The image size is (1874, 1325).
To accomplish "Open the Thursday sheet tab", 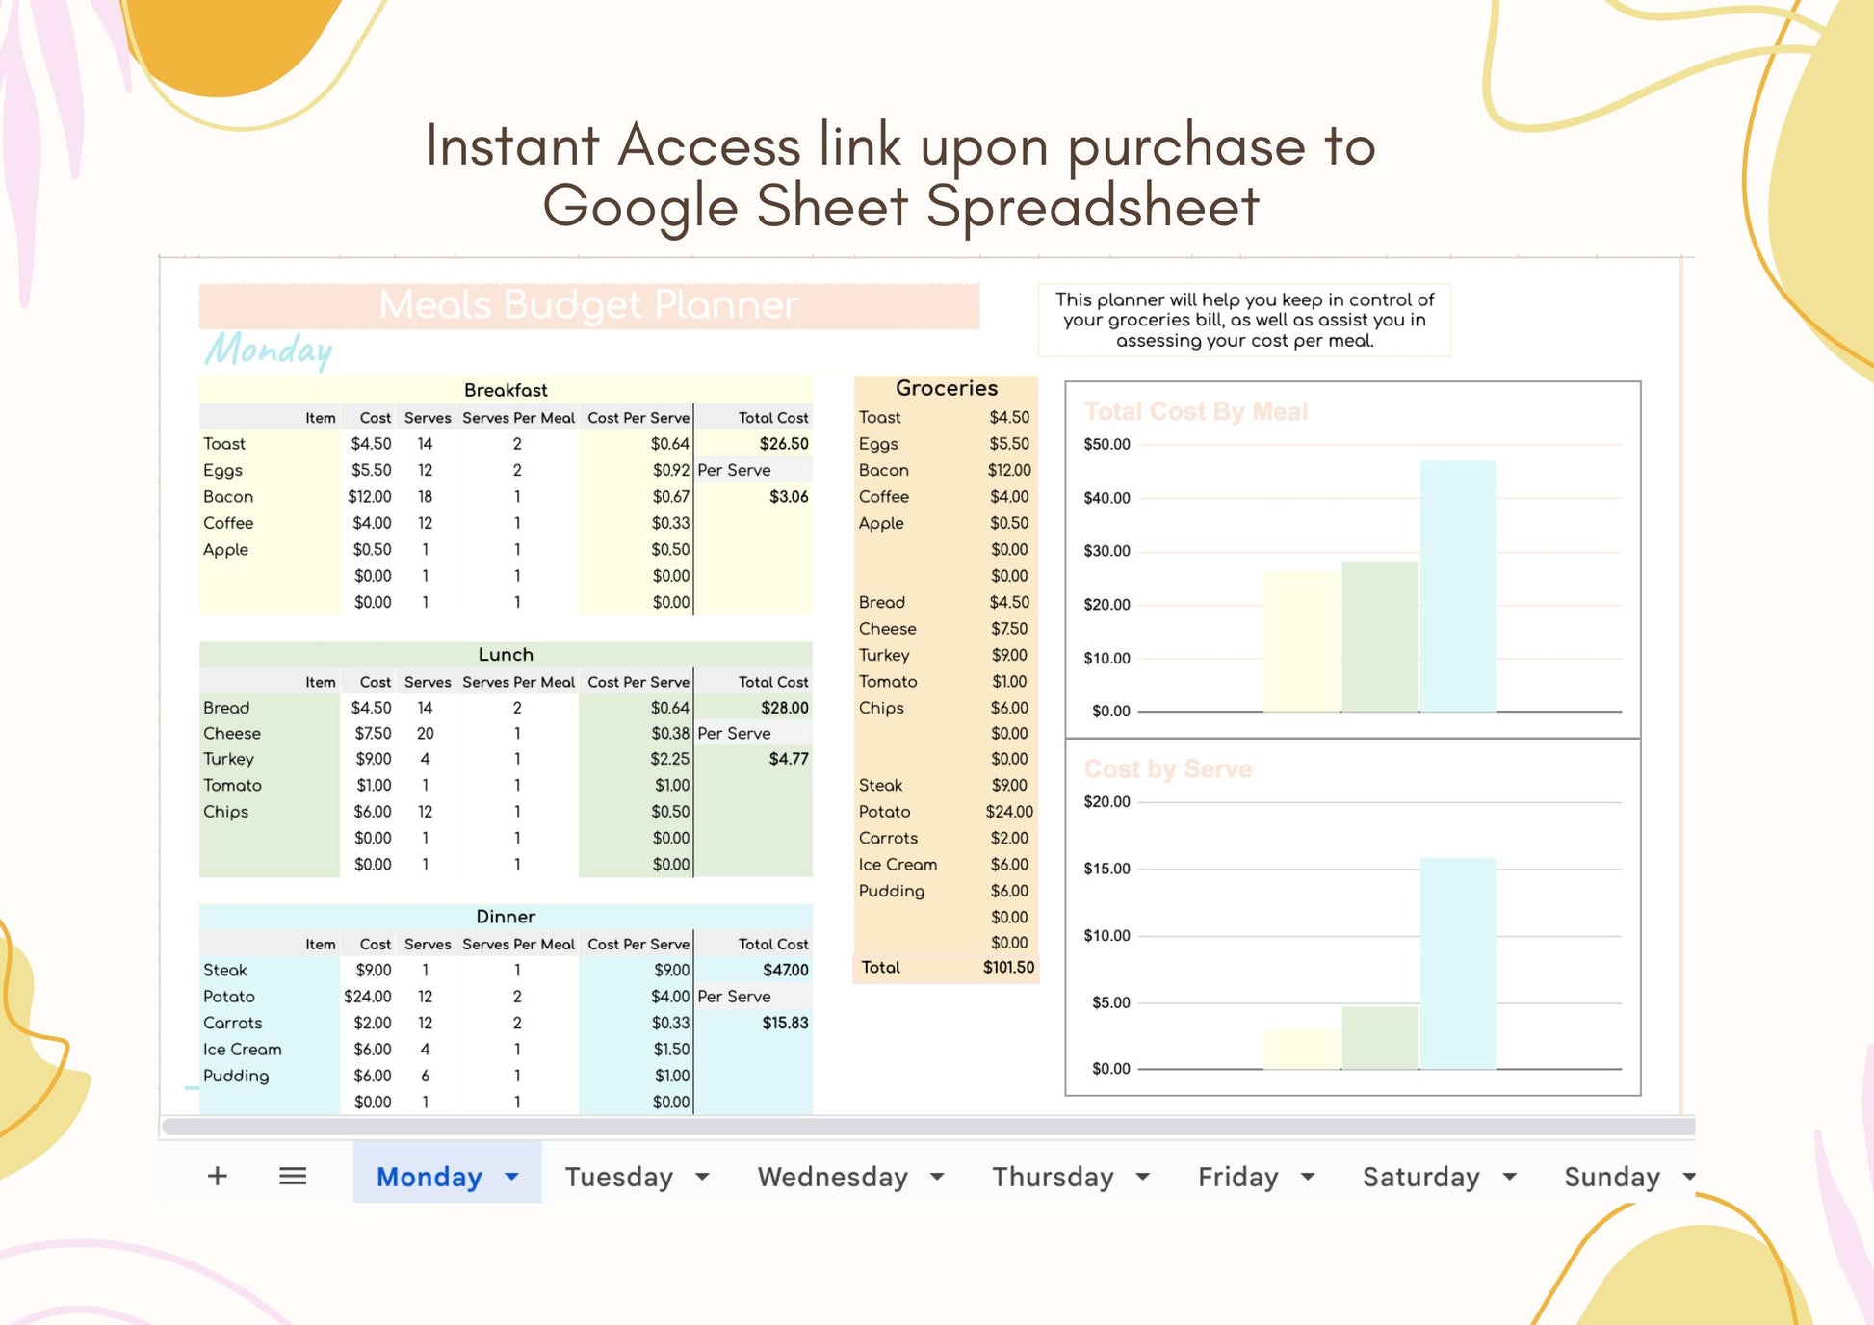I will point(1053,1177).
